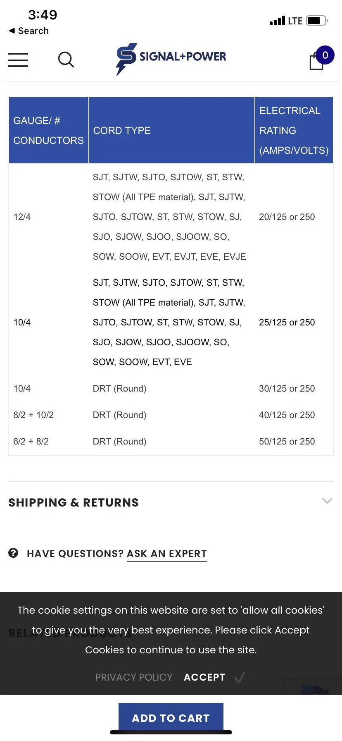Open the Privacy Policy link
This screenshot has height=741, width=342.
coord(134,677)
